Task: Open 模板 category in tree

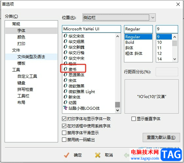Action: [21, 63]
